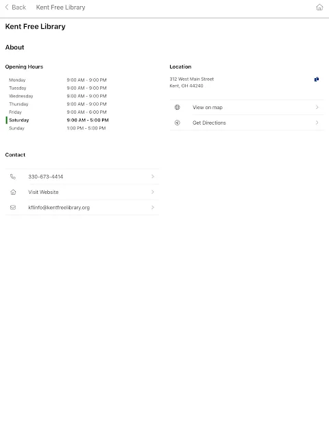Expand the Get Directions chevron
Screen dimensions: 329x429
[x=317, y=123]
